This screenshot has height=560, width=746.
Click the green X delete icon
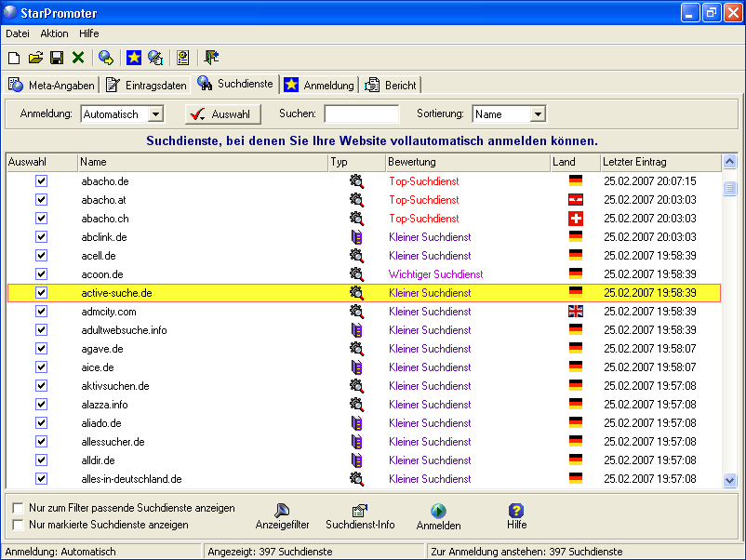point(78,58)
